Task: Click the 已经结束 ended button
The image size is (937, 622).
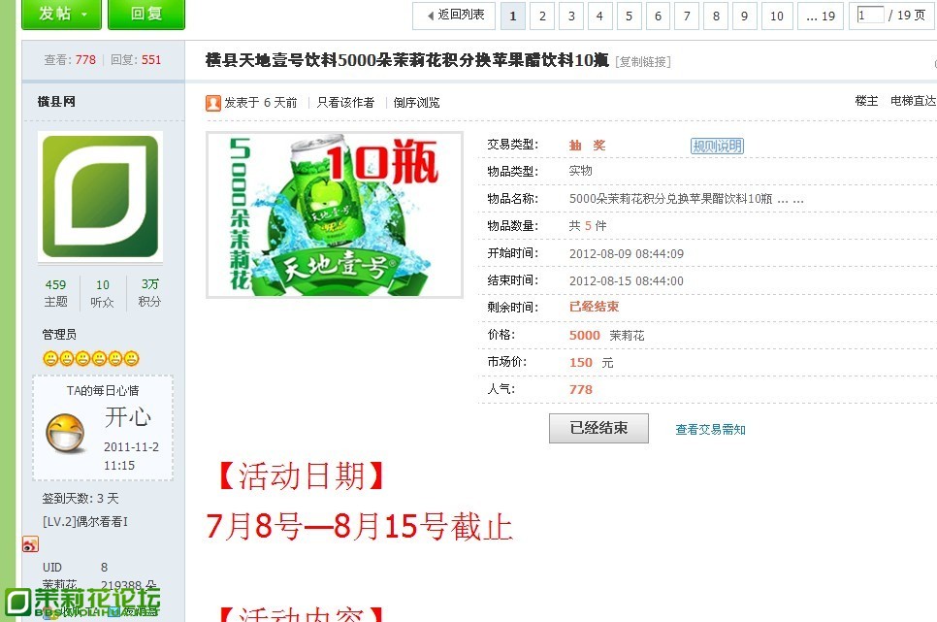Action: 598,428
